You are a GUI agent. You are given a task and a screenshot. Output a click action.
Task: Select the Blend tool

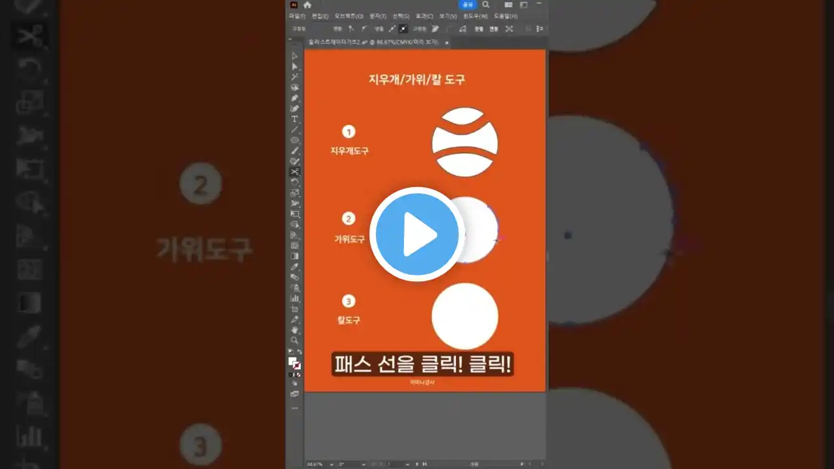[295, 277]
